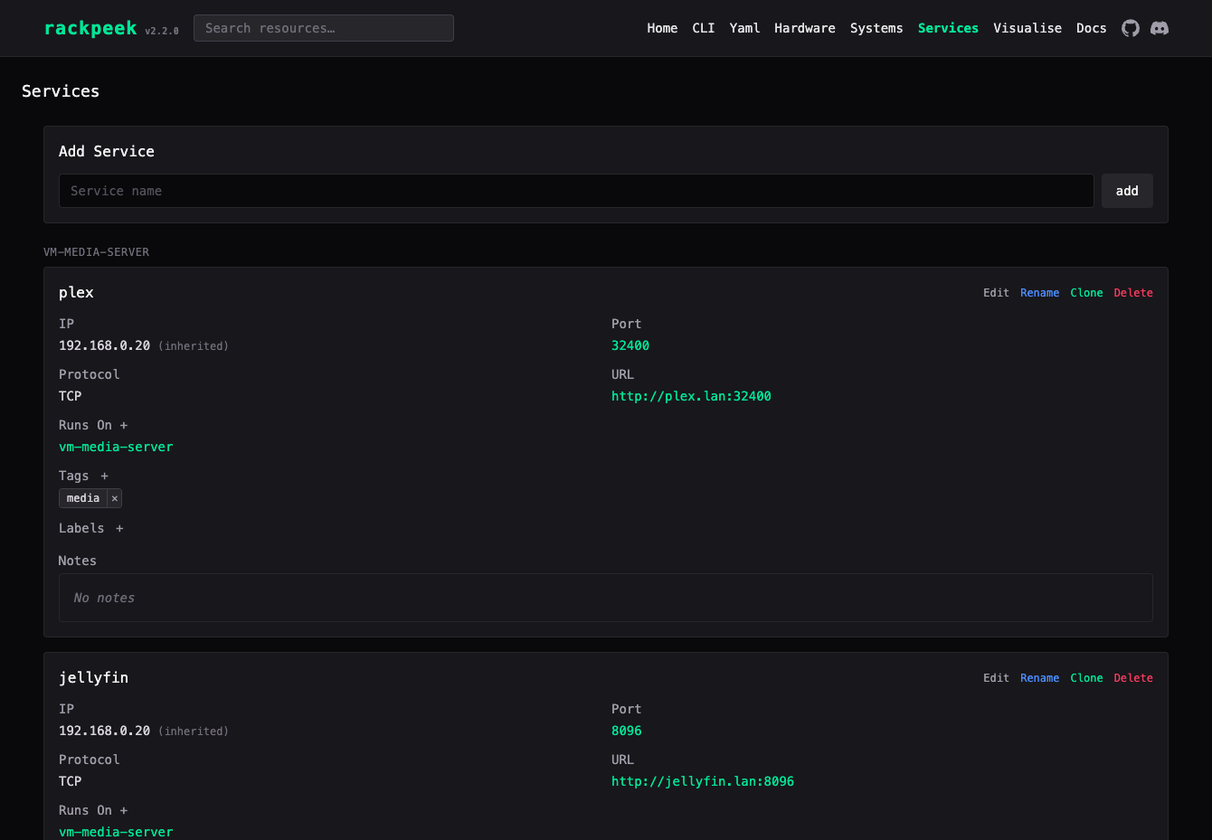Viewport: 1212px width, 840px height.
Task: Add a label to plex service
Action: 119,528
